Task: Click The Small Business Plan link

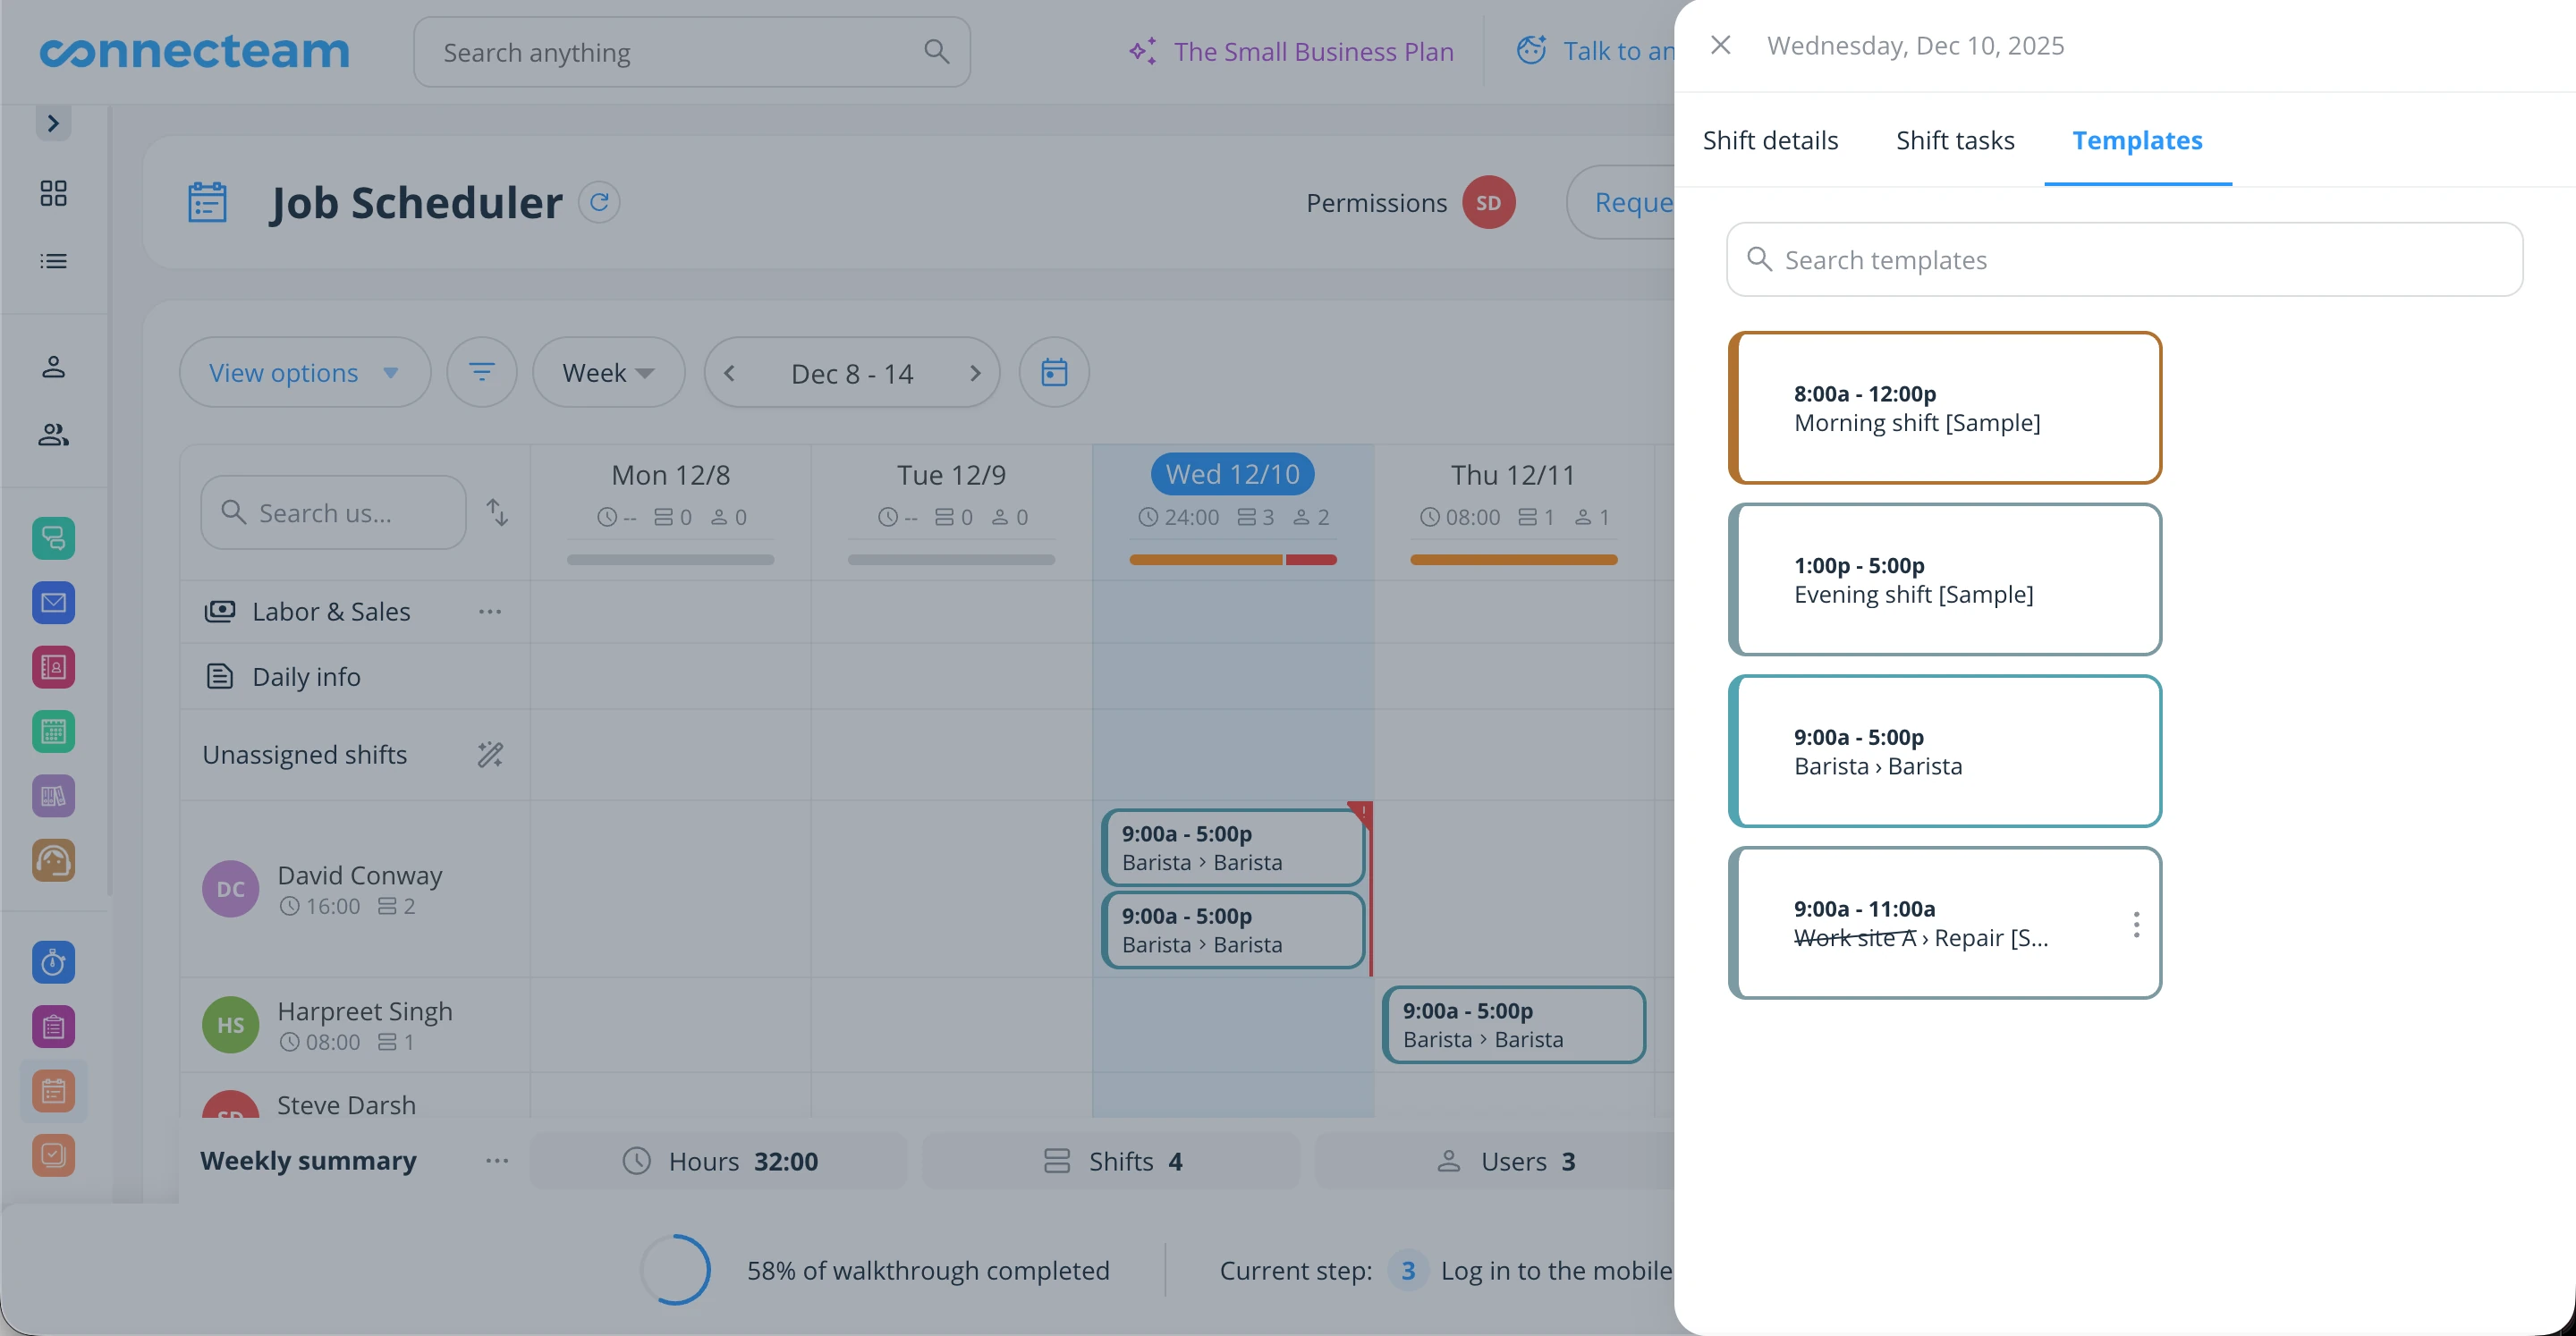Action: coord(1313,51)
